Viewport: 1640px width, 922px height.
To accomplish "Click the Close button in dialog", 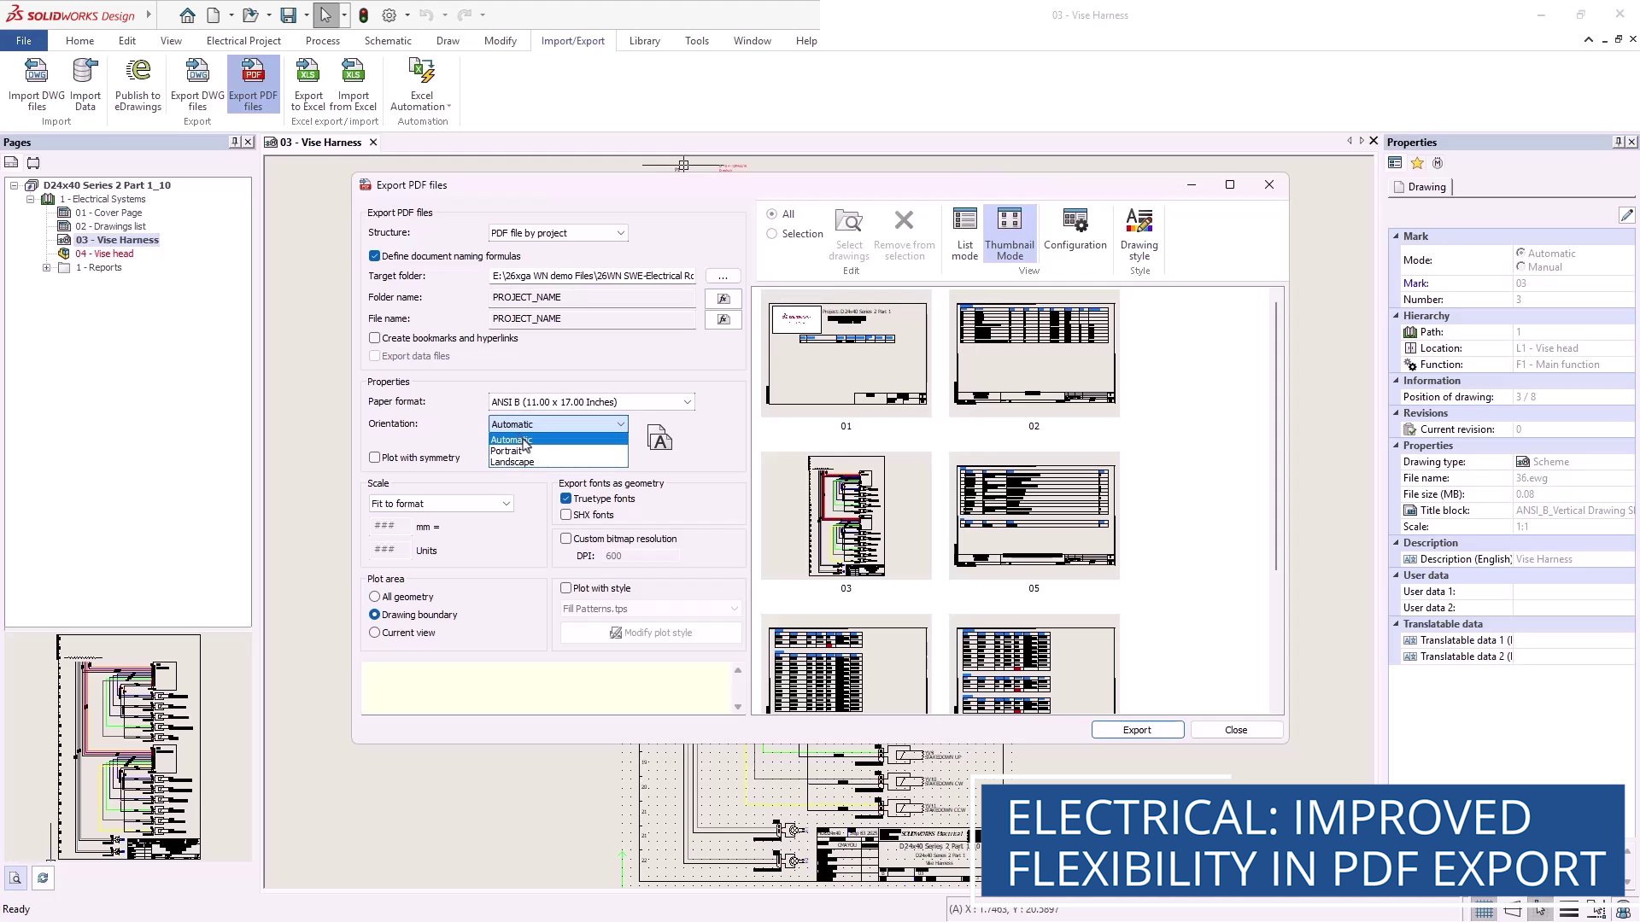I will pos(1235,730).
